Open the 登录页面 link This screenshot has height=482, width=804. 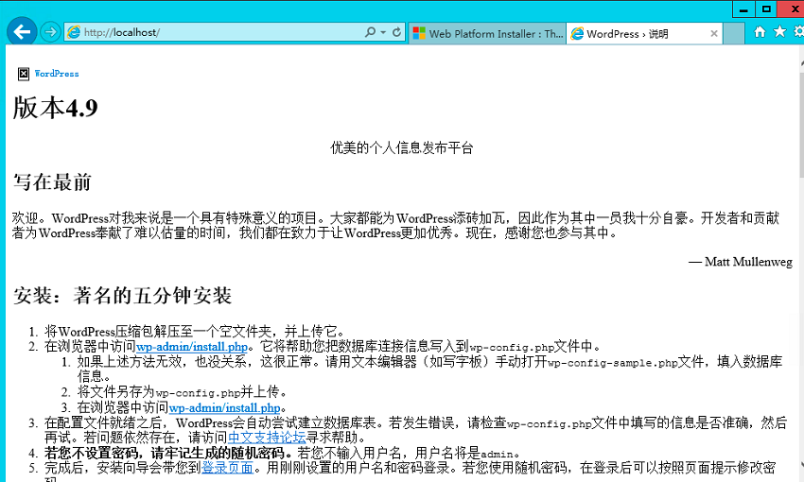click(228, 468)
